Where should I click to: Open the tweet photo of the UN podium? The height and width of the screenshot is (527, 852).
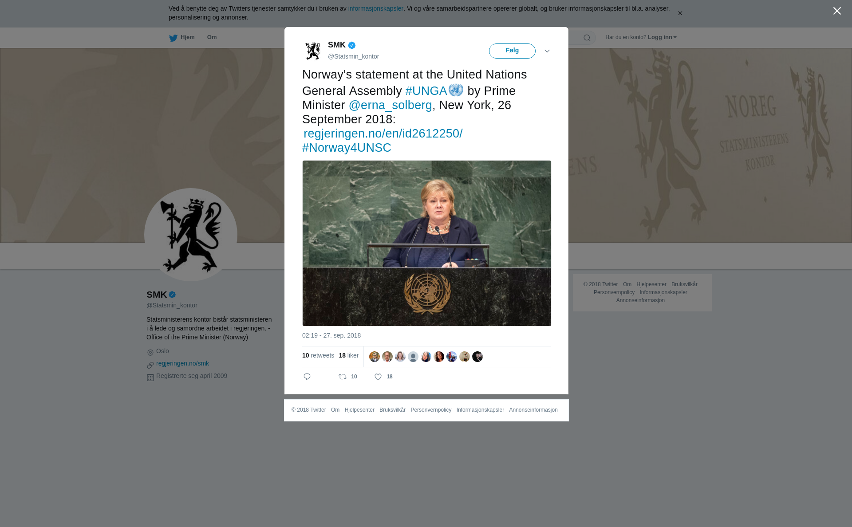coord(427,243)
